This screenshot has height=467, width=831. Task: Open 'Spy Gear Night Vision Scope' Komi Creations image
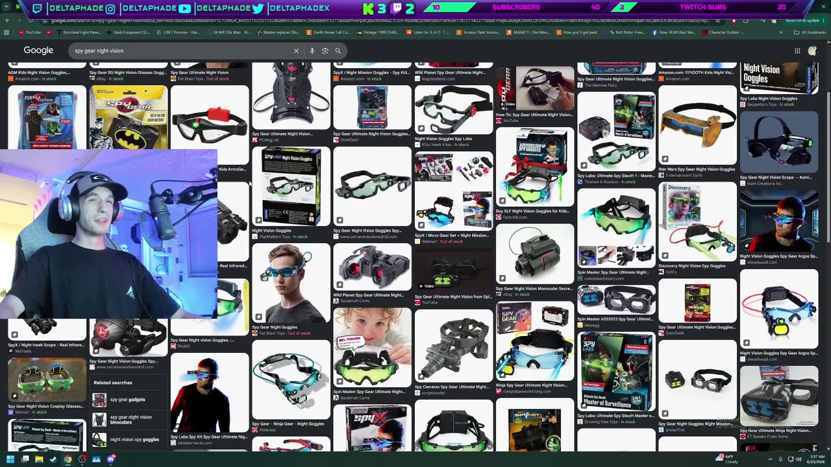click(778, 141)
